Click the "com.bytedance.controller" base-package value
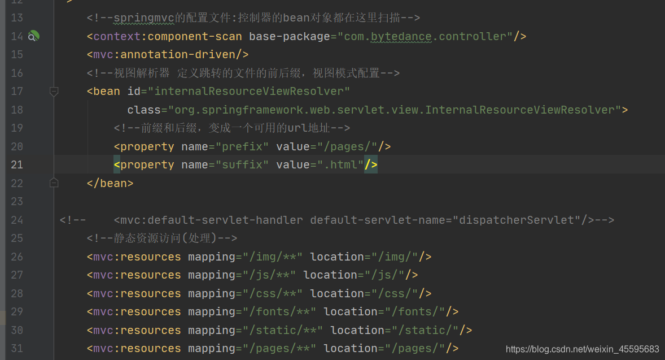 point(425,37)
